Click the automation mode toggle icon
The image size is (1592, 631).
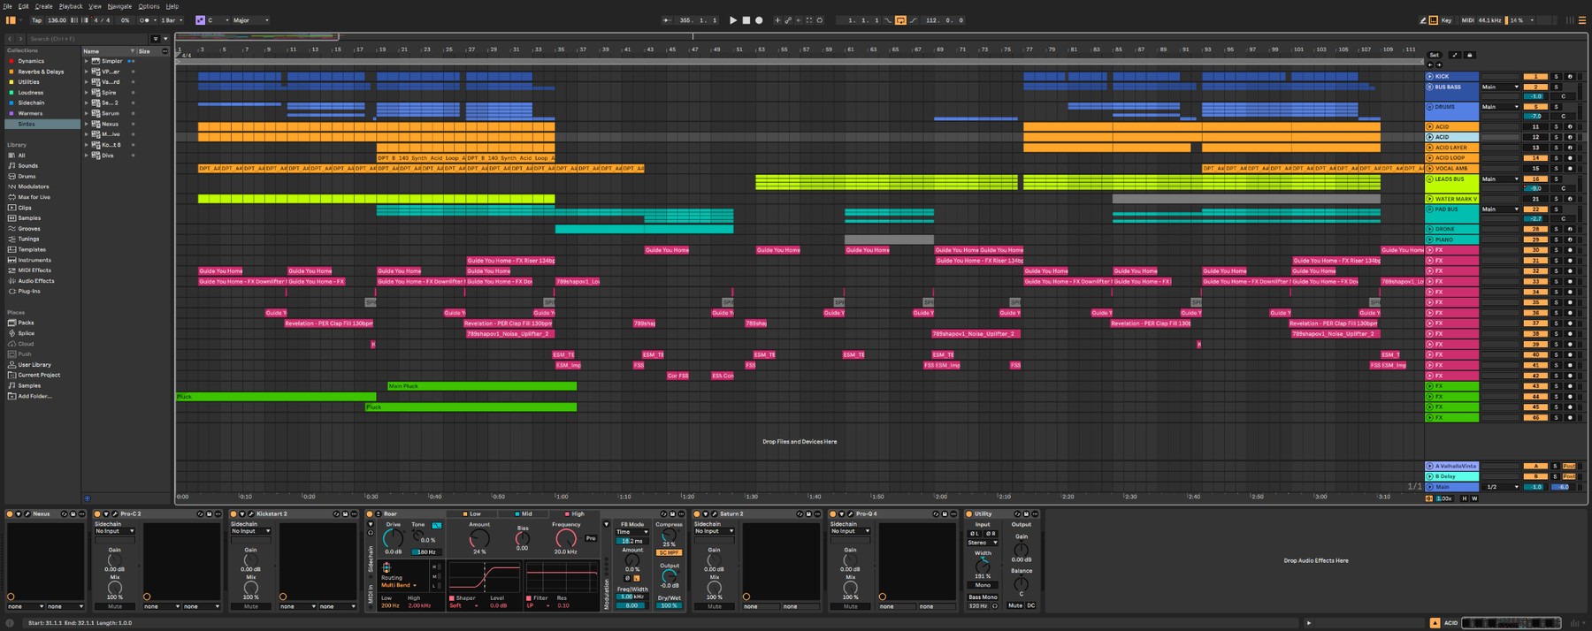[1455, 55]
